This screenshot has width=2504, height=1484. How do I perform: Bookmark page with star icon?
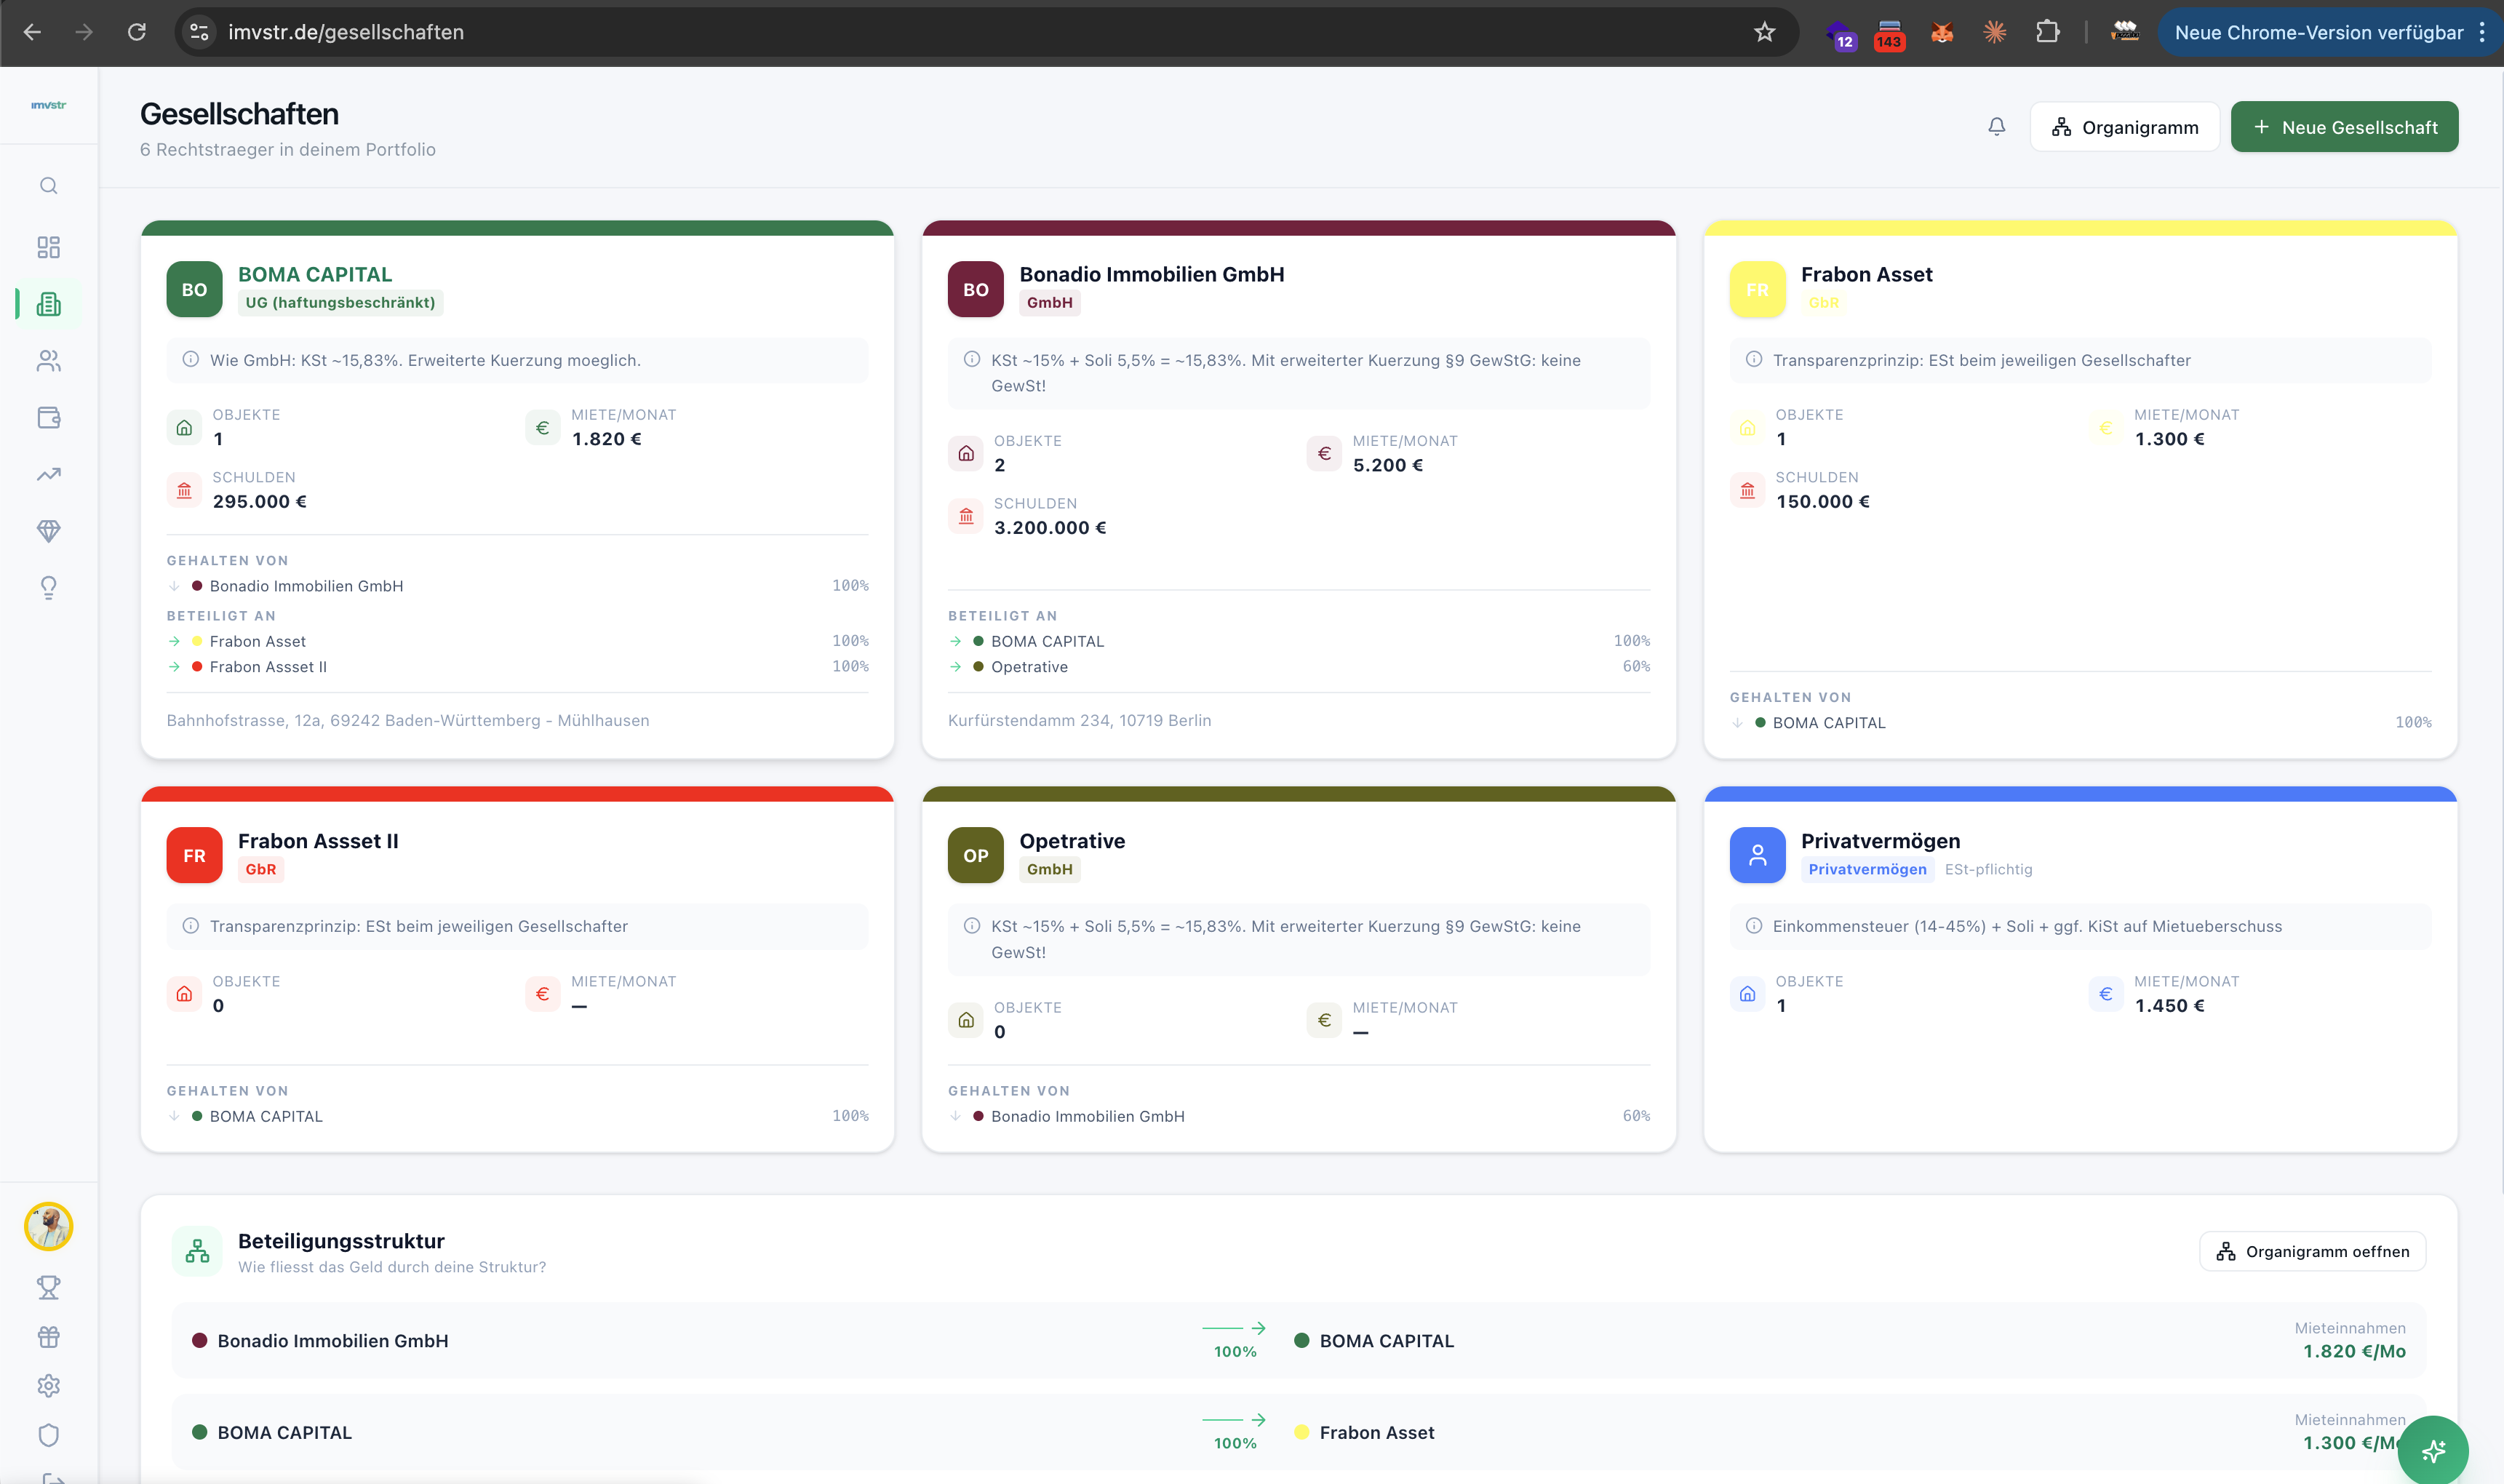click(x=1764, y=32)
